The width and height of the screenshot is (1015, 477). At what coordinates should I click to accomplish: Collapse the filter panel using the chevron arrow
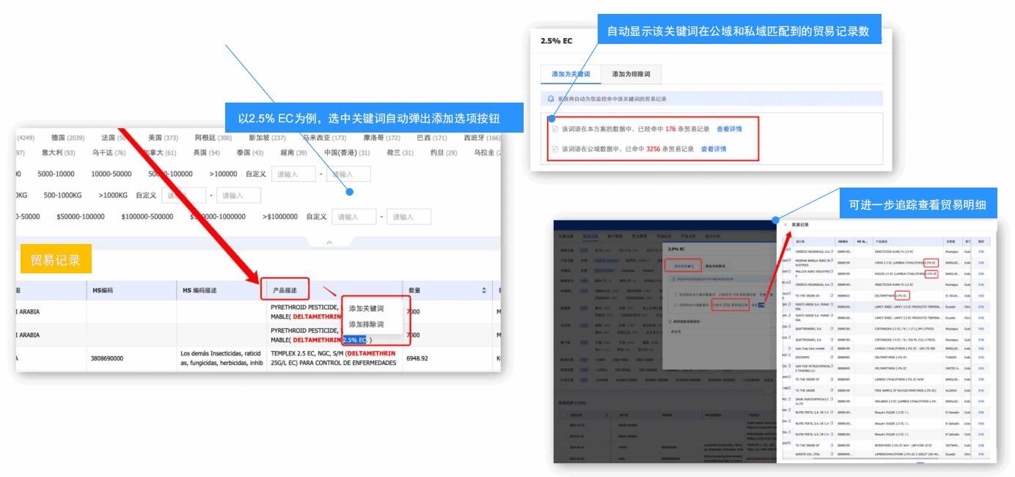[329, 242]
